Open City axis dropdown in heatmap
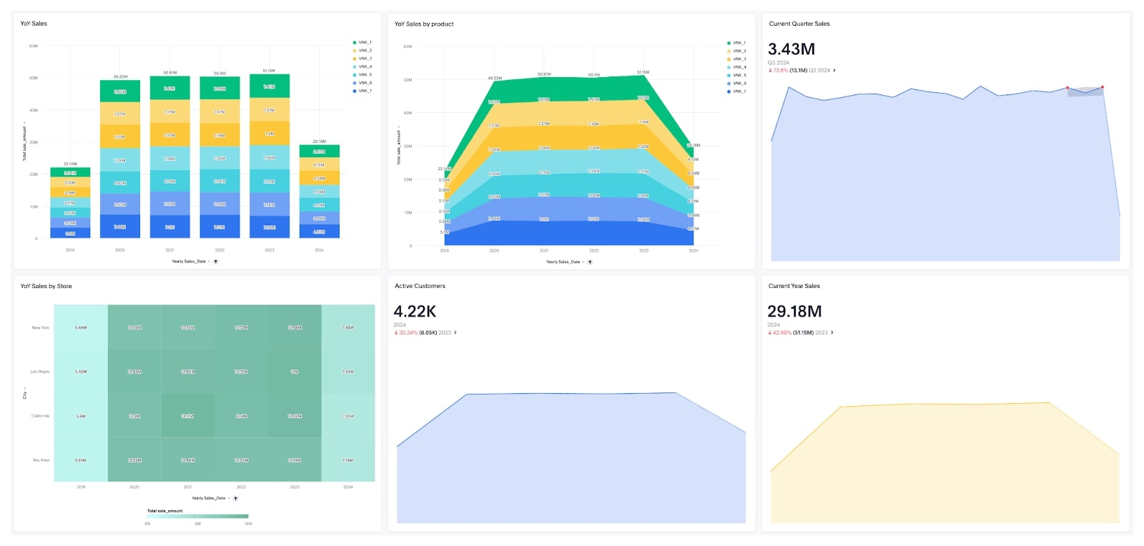1144x546 pixels. coord(24,394)
